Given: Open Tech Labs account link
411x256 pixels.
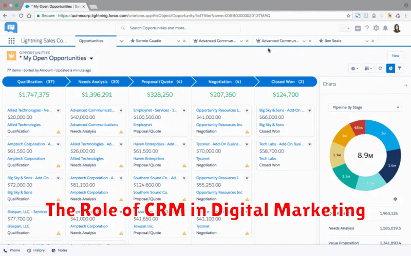Looking at the screenshot, I should pos(268,159).
